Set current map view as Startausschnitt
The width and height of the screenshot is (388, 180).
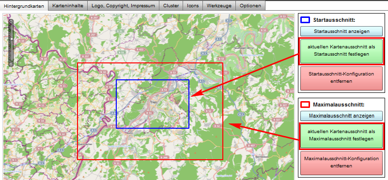pos(341,51)
